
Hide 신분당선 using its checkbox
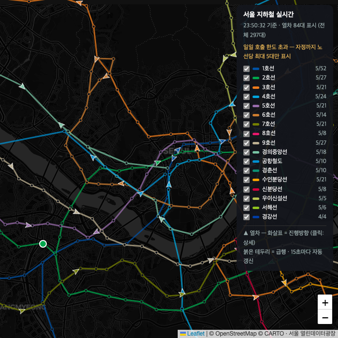[x=246, y=189]
